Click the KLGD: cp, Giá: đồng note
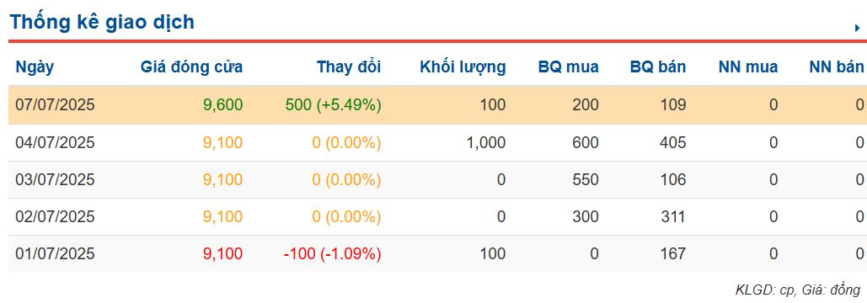Viewport: 867px width, 303px height. pos(798,290)
